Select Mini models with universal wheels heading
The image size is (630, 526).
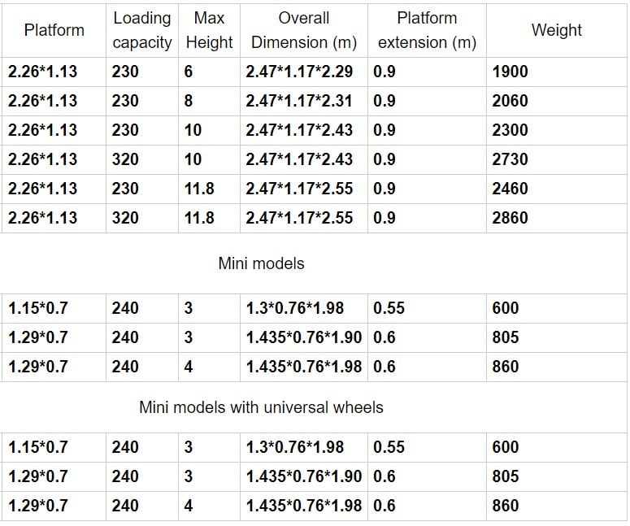pos(261,407)
